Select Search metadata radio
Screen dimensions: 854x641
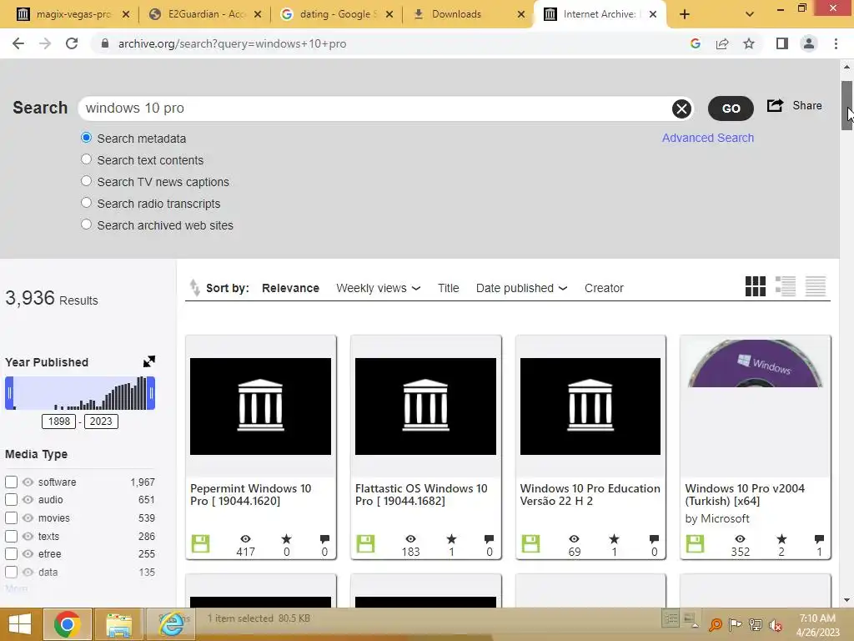point(86,138)
